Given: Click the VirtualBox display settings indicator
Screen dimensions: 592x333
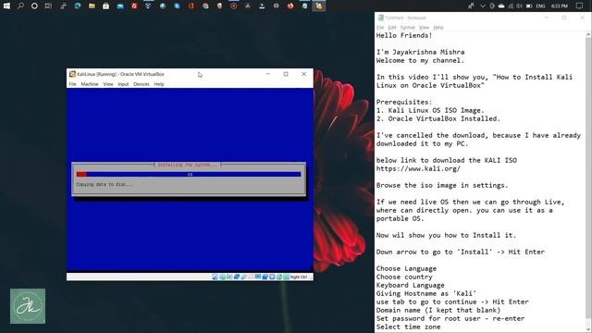Looking at the screenshot, I should (258, 277).
